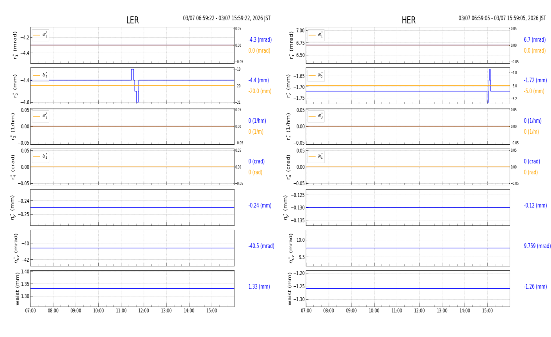The image size is (551, 337).
Task: Click the -40.5 (mrad) value in LER
Action: (261, 246)
